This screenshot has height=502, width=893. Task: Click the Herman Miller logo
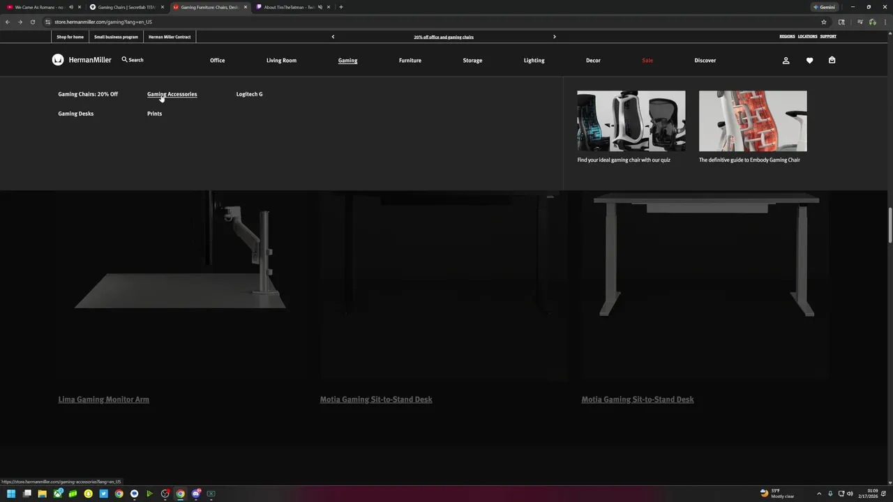[x=82, y=60]
